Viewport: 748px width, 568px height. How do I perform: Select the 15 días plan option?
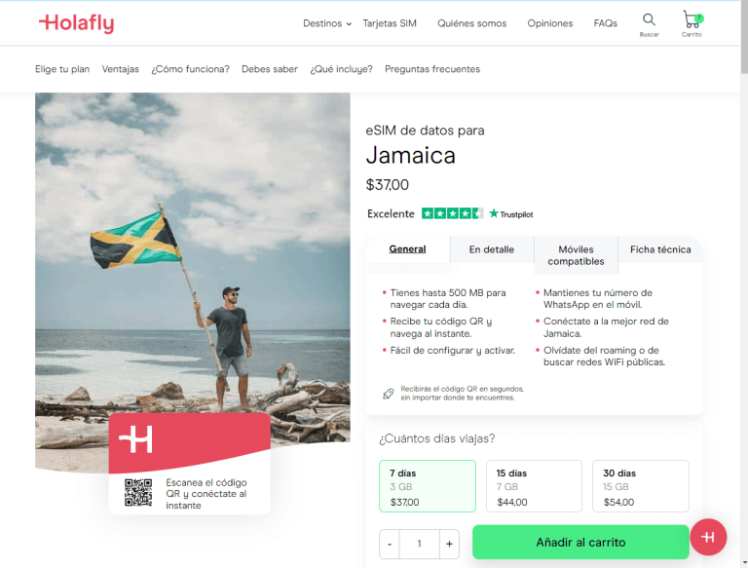(534, 486)
